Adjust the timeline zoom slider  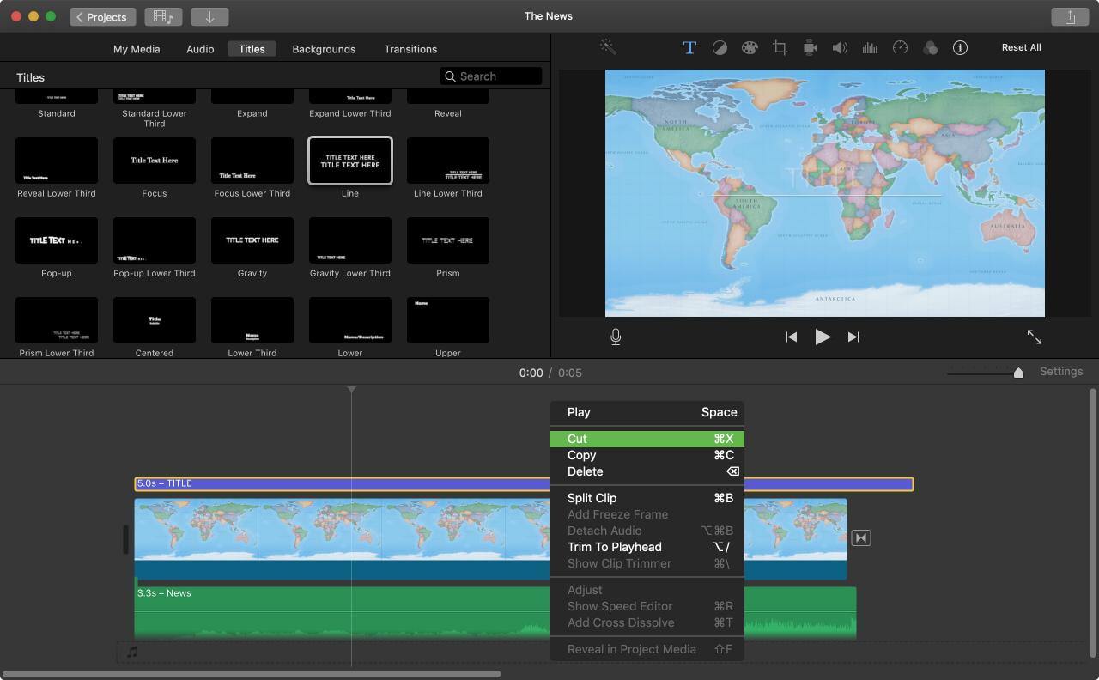[1018, 373]
